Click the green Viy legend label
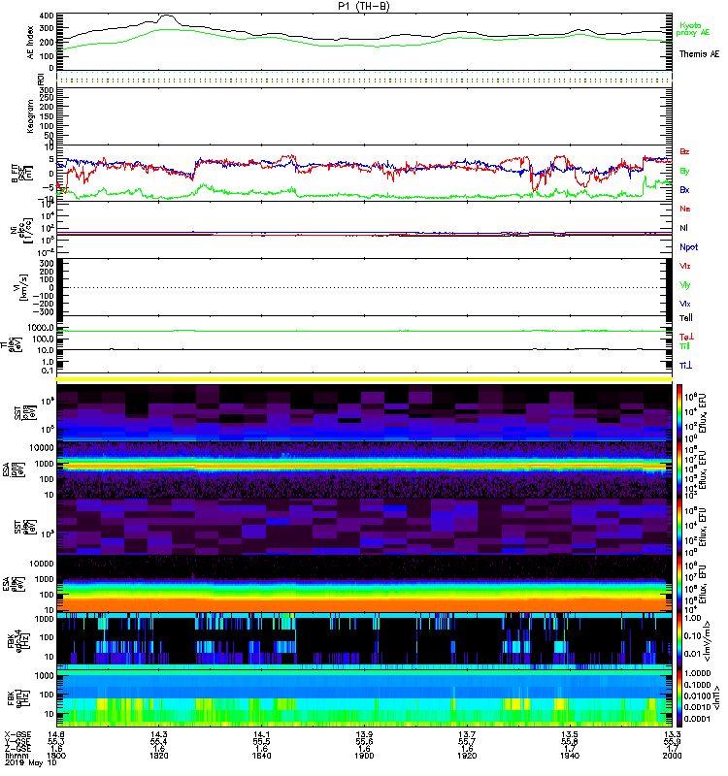This screenshot has height=776, width=728. tap(685, 285)
